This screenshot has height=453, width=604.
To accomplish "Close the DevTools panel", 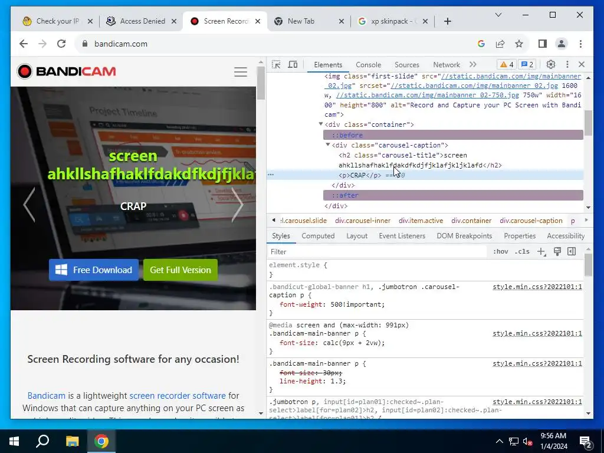I will coord(582,64).
